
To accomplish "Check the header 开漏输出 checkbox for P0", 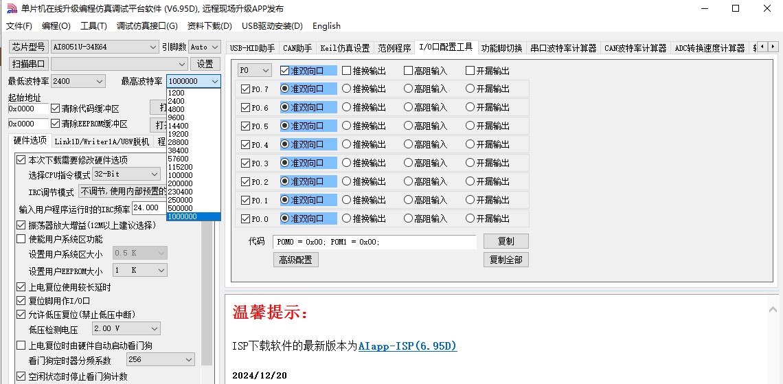I will tap(470, 71).
